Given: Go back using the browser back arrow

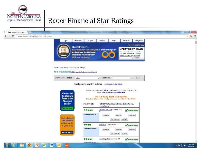Looking at the screenshot, I should pyautogui.click(x=6, y=37).
